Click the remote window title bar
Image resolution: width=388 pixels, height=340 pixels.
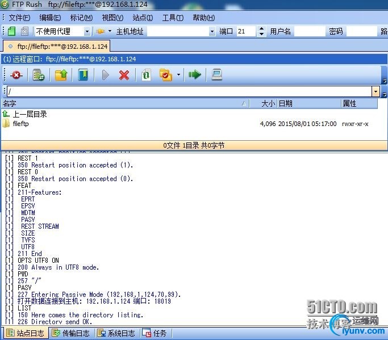pos(194,59)
